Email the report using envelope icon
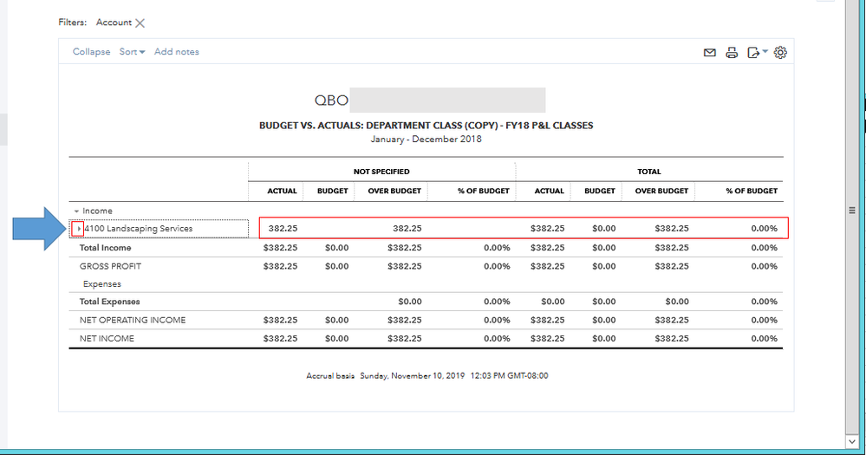 (x=710, y=53)
